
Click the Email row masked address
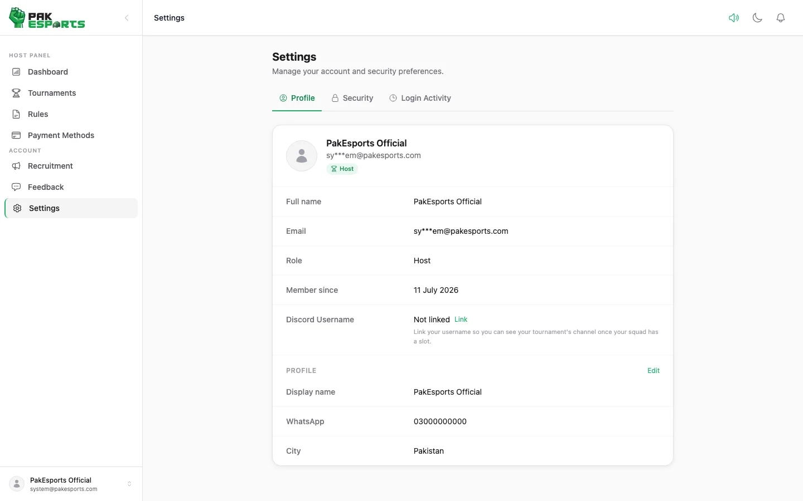[461, 231]
